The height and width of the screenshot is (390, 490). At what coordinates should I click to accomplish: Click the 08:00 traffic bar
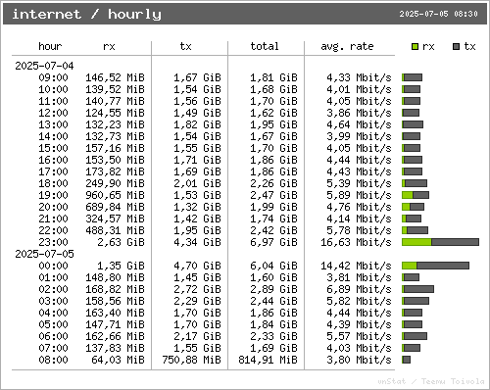(x=406, y=360)
